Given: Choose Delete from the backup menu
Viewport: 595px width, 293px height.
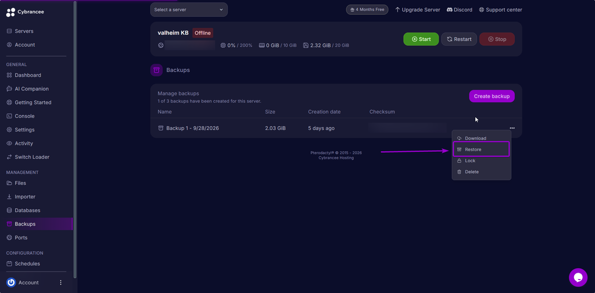Looking at the screenshot, I should point(481,172).
